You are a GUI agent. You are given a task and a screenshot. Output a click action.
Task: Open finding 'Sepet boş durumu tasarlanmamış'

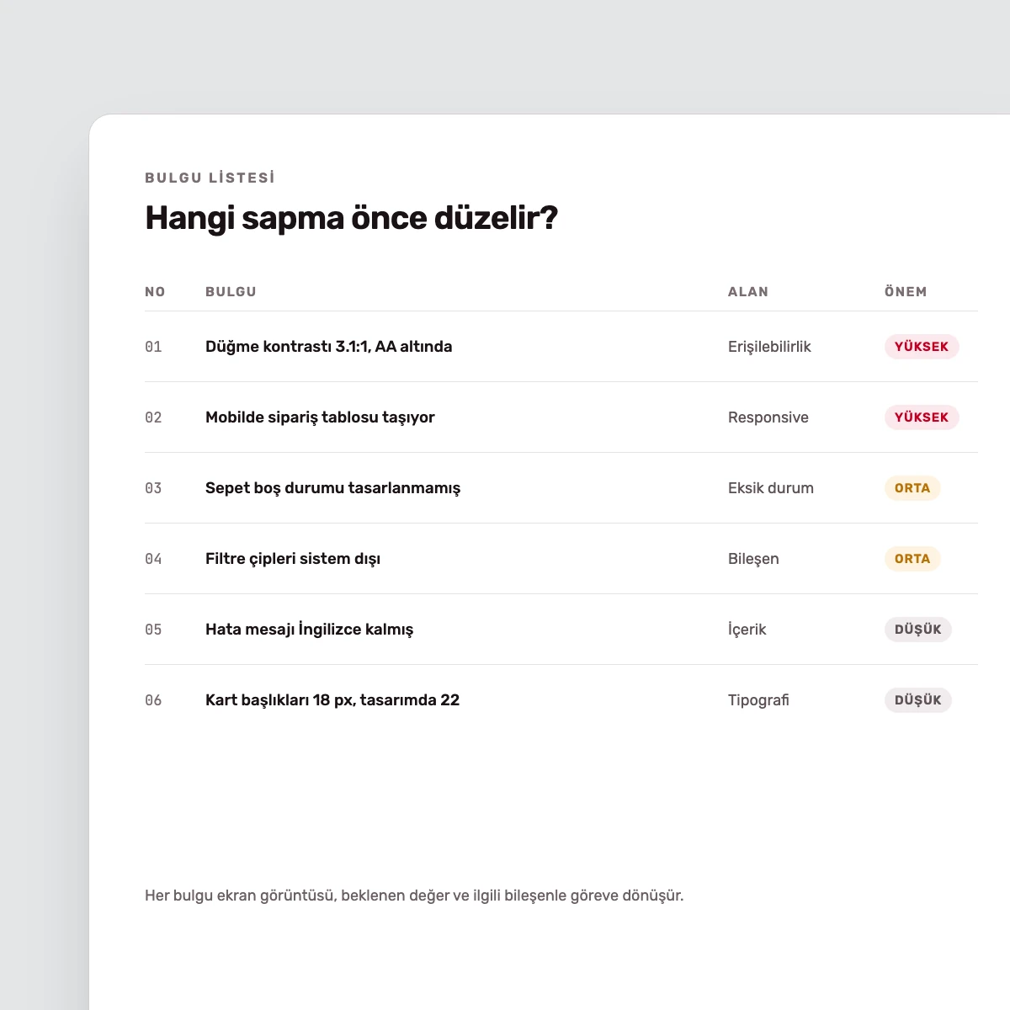click(333, 488)
